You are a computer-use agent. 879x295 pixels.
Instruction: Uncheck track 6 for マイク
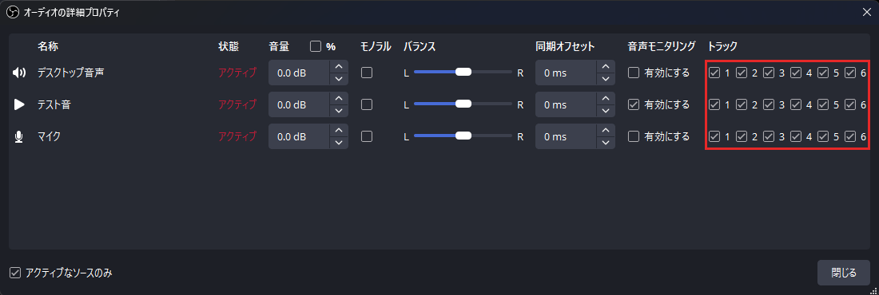[x=850, y=136]
